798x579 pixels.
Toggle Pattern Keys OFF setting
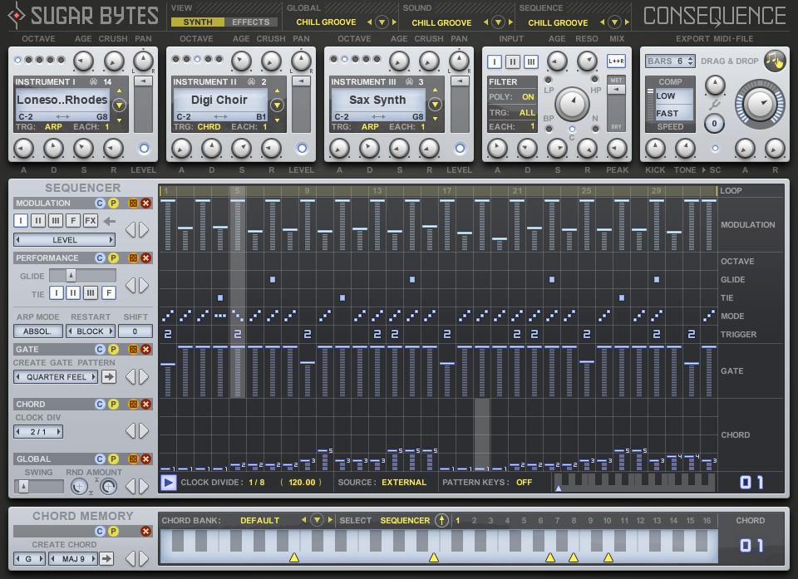point(524,483)
